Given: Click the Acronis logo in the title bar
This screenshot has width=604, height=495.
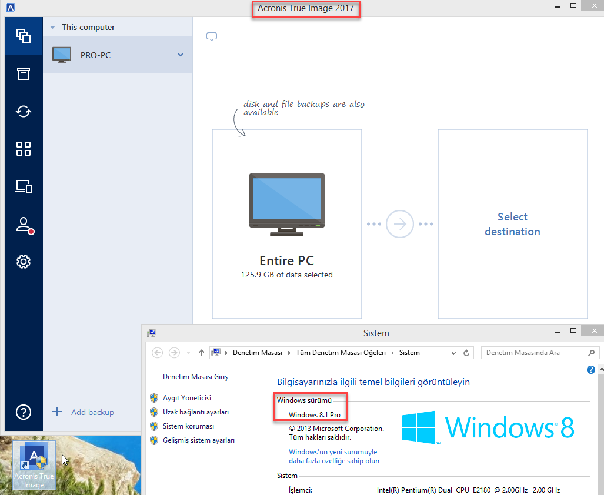Looking at the screenshot, I should (x=11, y=7).
